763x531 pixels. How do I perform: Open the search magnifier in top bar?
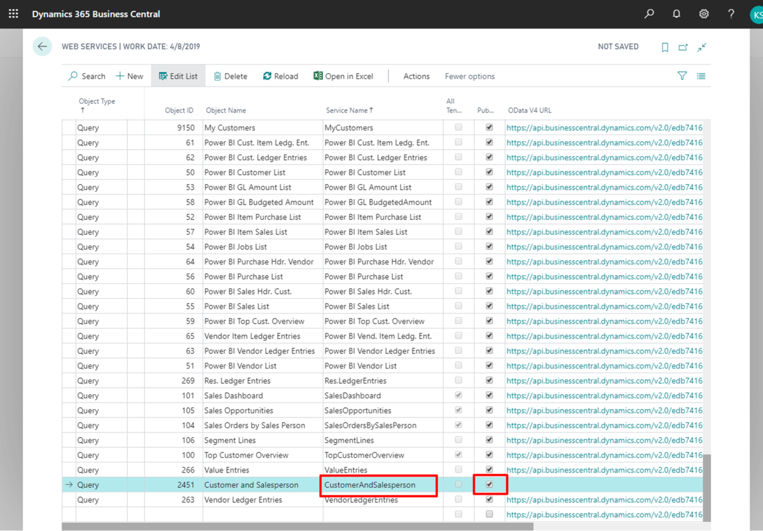click(649, 13)
